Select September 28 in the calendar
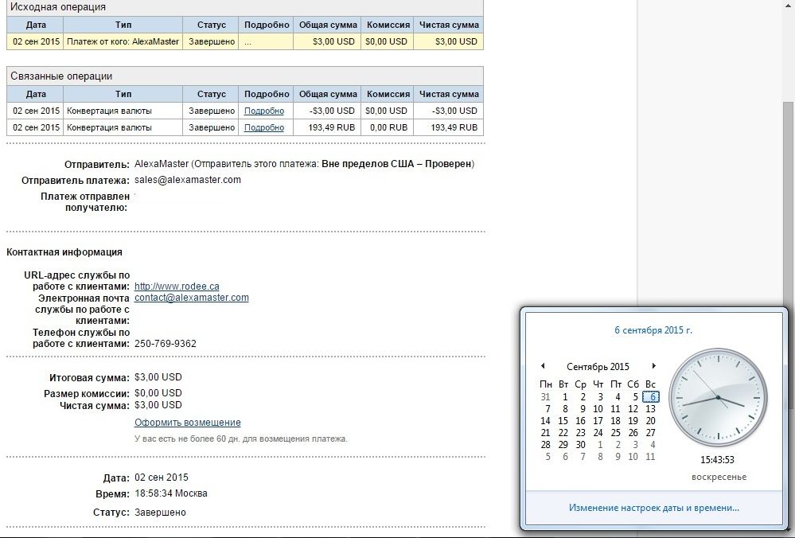This screenshot has width=795, height=538. [545, 445]
